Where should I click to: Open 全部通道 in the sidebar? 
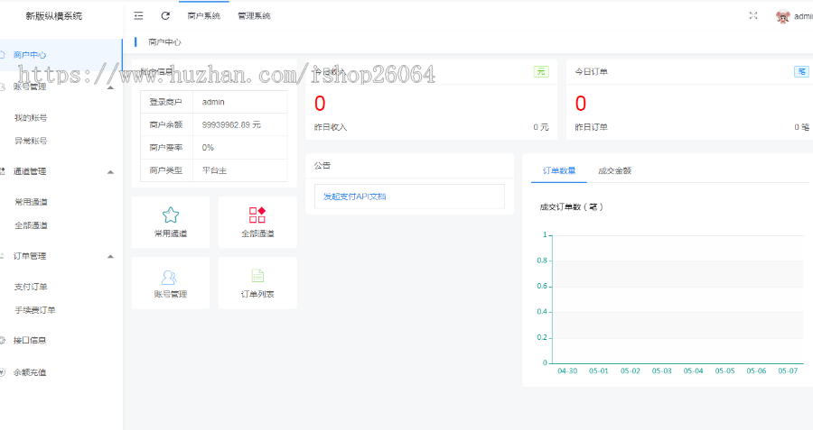tap(31, 225)
